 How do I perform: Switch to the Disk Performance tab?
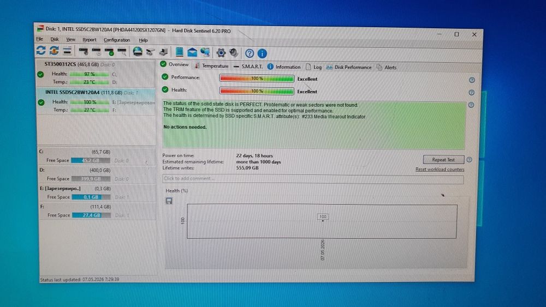coord(348,67)
